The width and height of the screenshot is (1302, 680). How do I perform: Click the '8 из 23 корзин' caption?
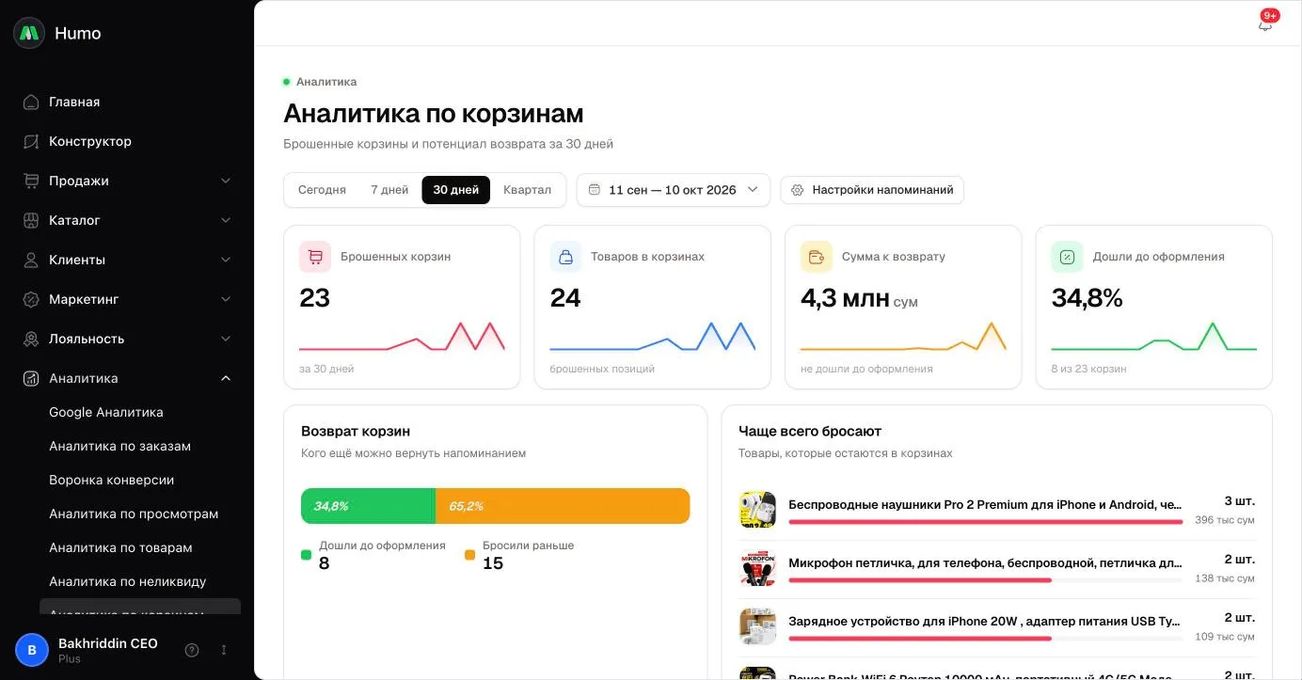pyautogui.click(x=1088, y=369)
